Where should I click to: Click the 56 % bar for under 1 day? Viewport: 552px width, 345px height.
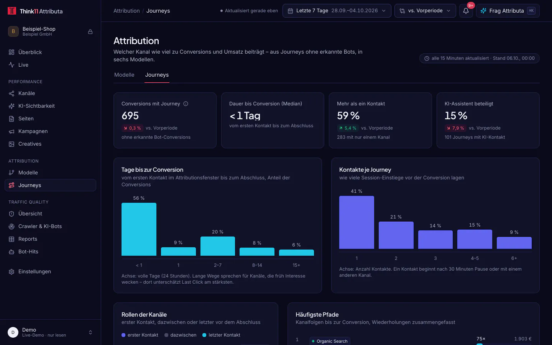tap(139, 229)
